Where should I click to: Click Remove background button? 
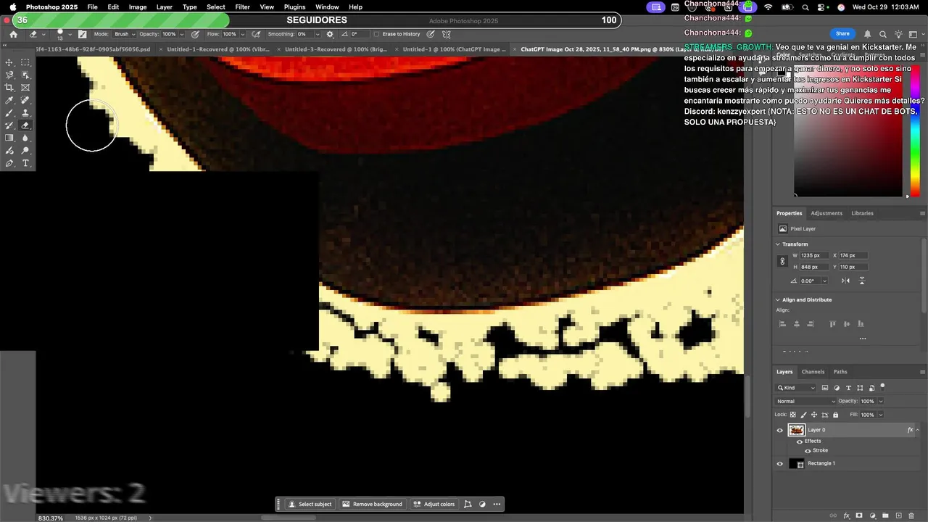[x=372, y=504]
